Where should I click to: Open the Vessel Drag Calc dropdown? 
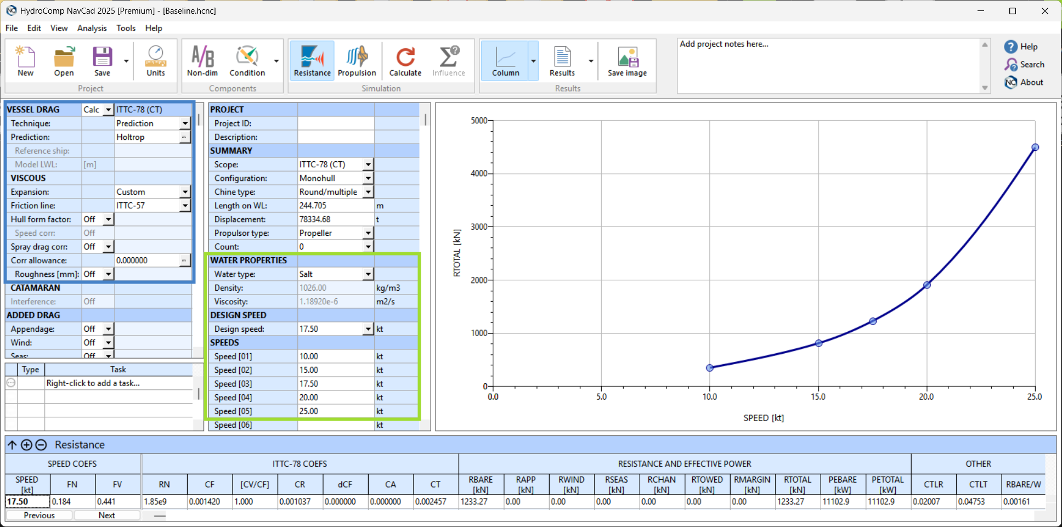(x=108, y=110)
